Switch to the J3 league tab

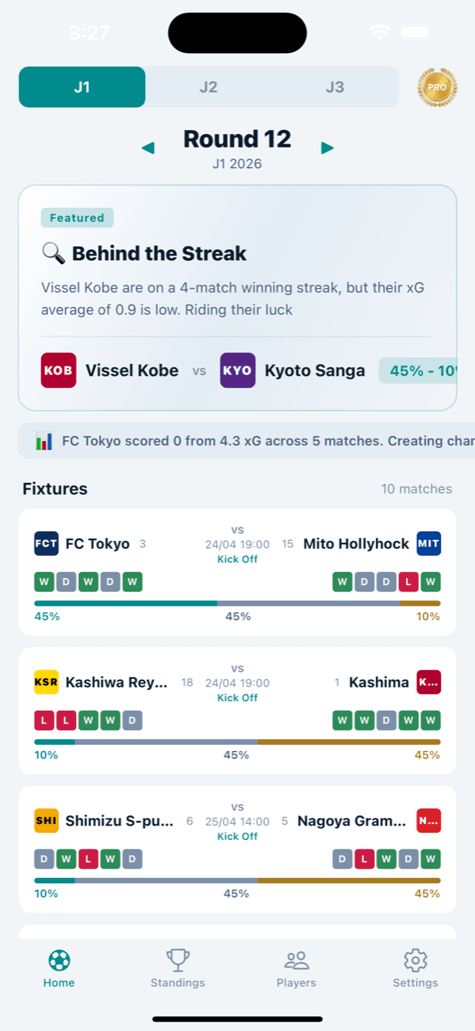(x=335, y=87)
